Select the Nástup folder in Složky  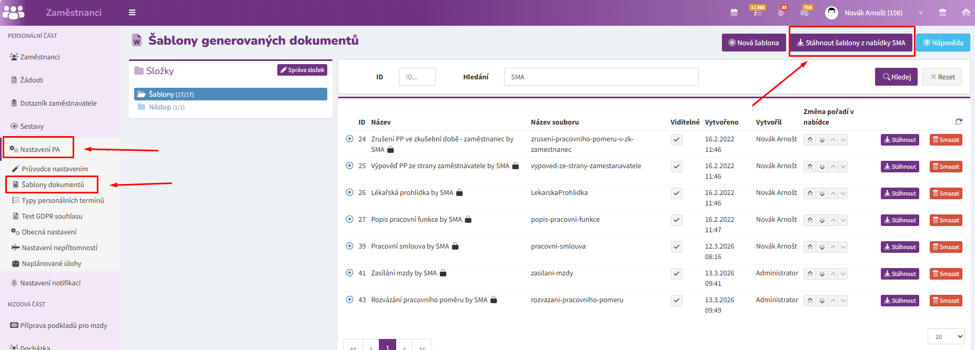tap(166, 107)
